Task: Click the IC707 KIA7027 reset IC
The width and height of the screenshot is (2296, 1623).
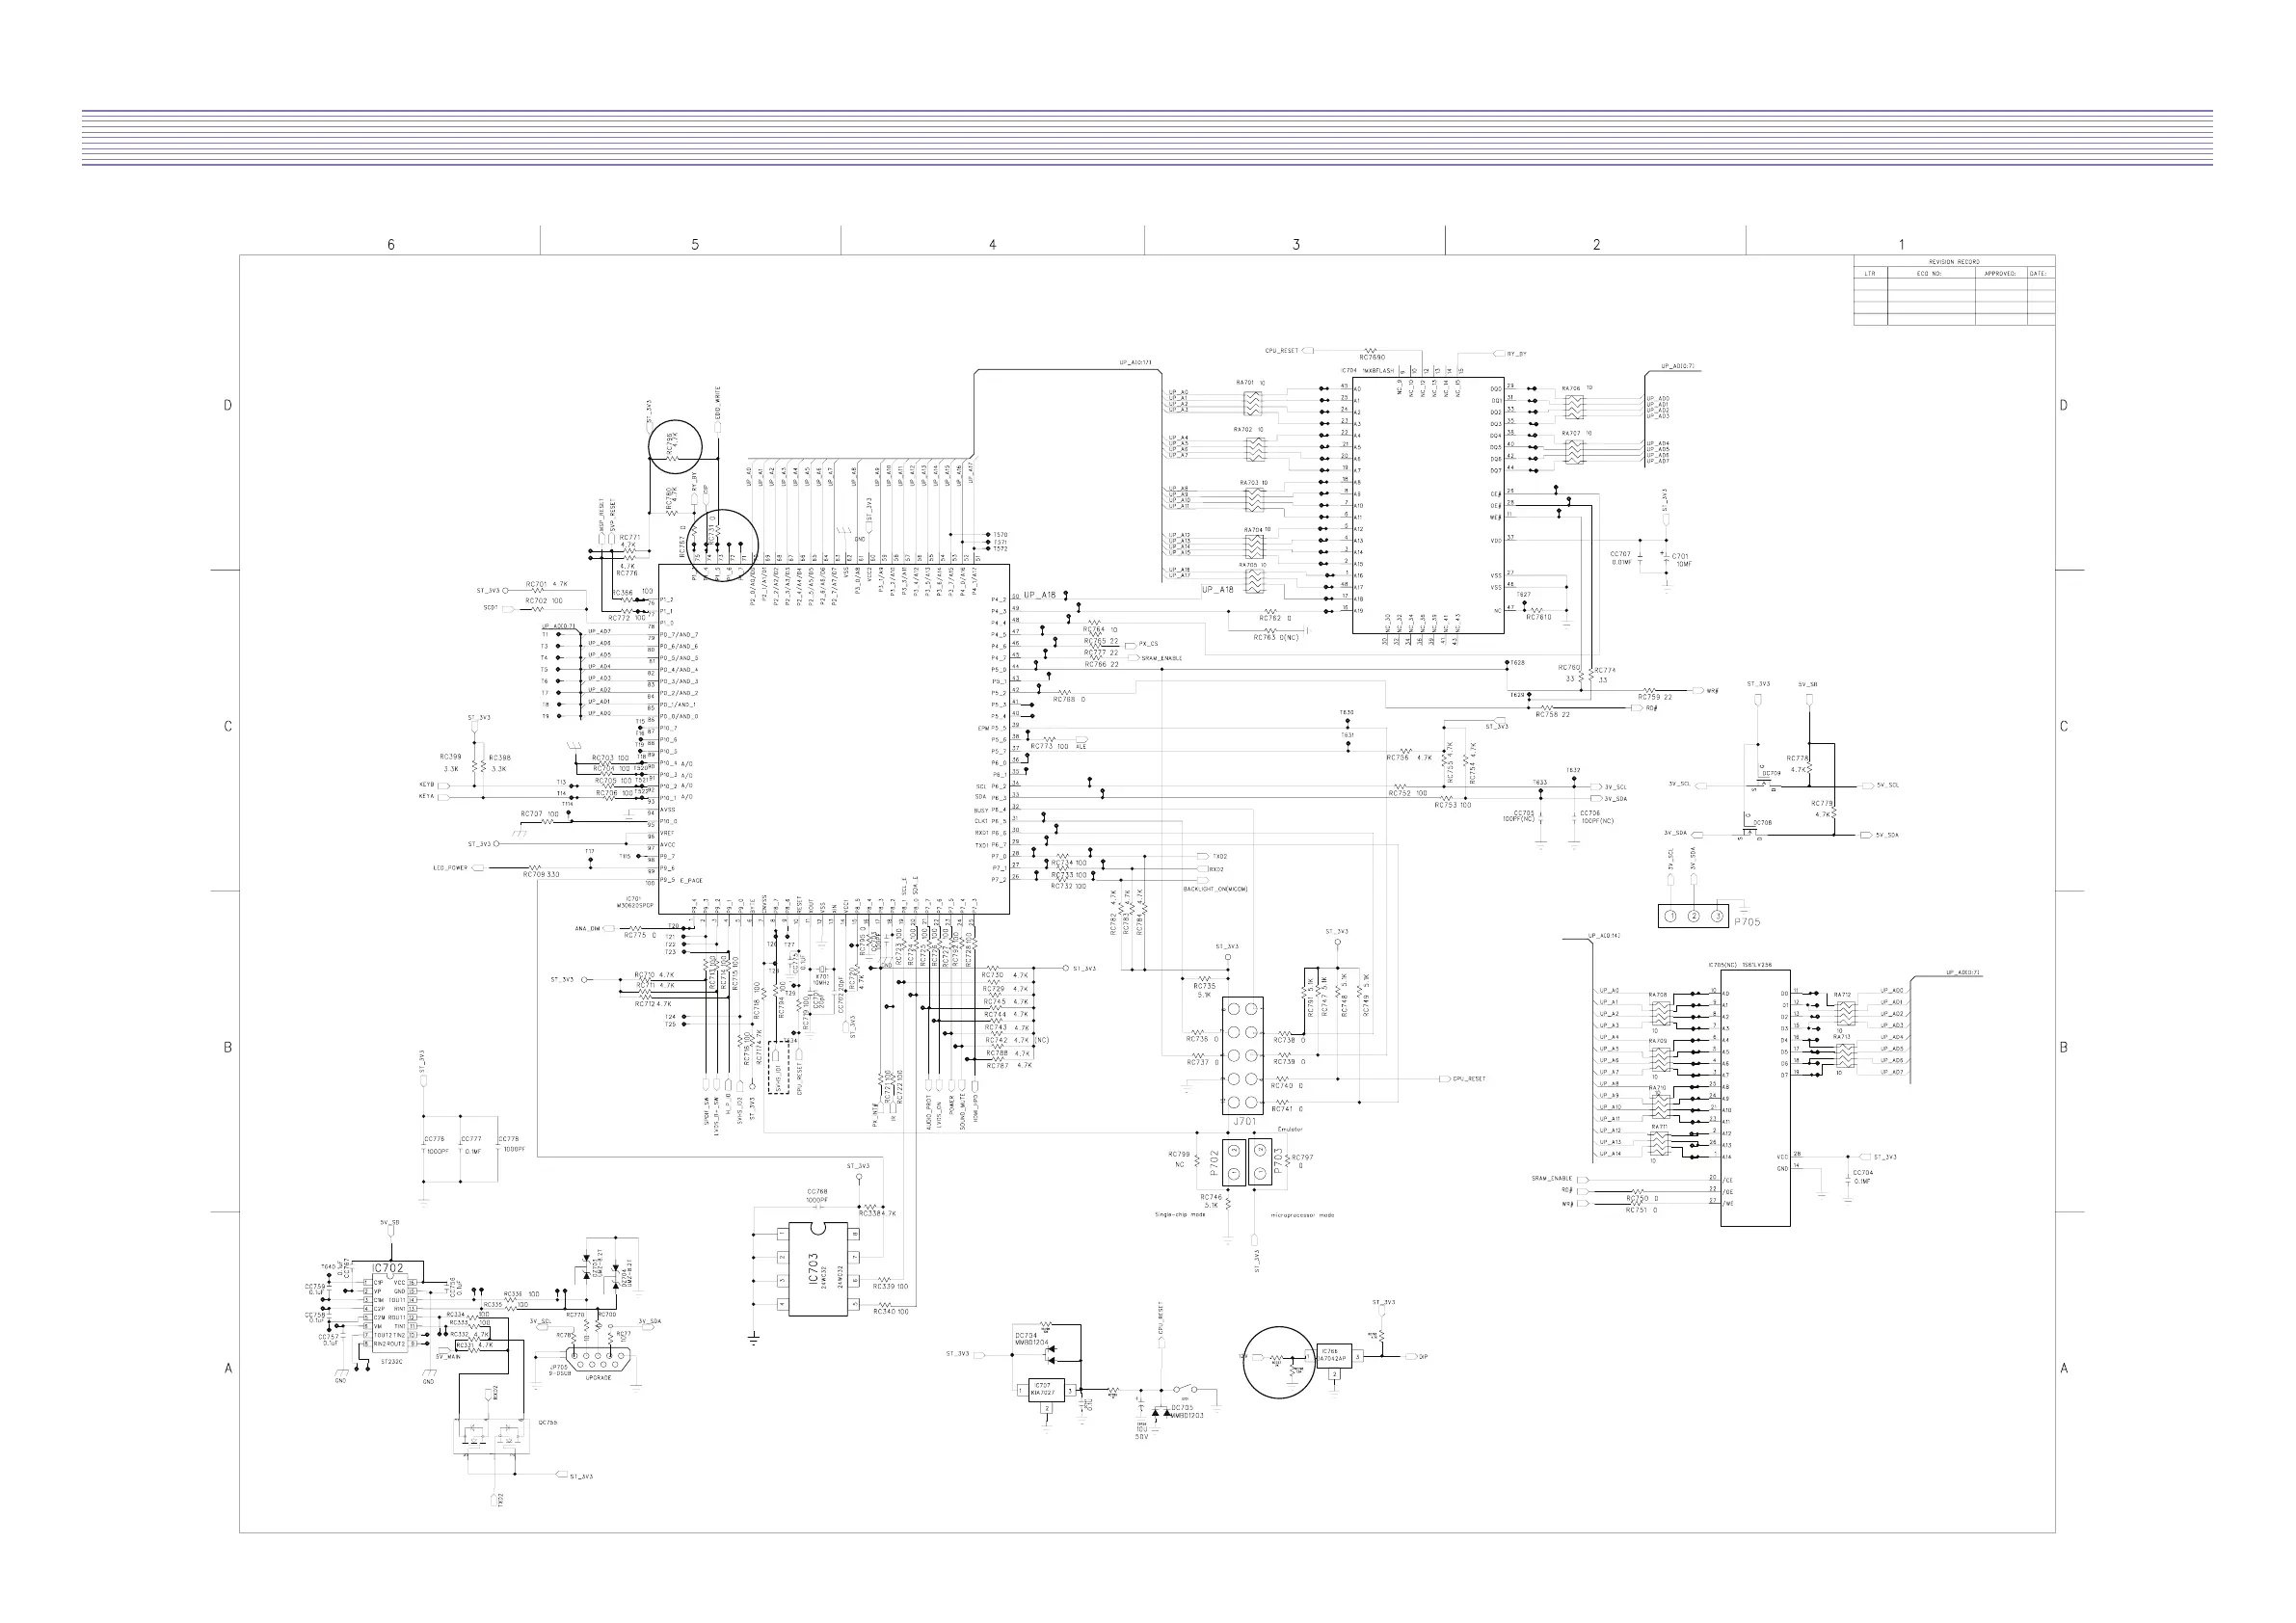Action: coord(1045,1389)
